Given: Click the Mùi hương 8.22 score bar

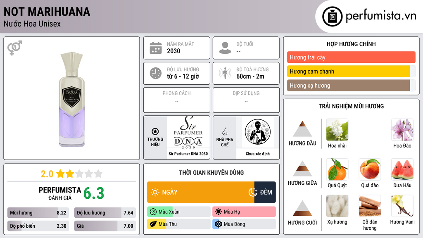Looking at the screenshot, I should (38, 213).
